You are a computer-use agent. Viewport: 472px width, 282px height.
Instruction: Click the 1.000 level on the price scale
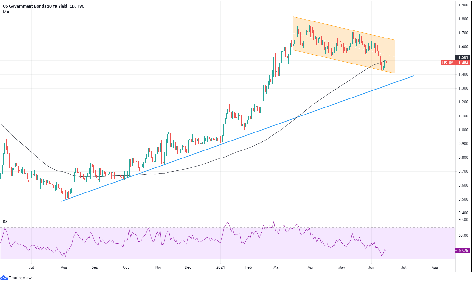(x=463, y=130)
